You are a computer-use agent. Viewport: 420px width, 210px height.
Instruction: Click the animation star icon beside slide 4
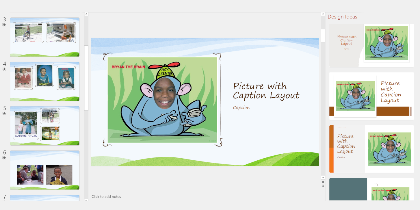click(4, 69)
